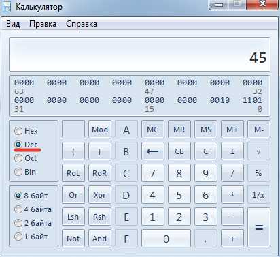This screenshot has width=280, height=257.
Task: Click the digit 7 button
Action: 153,173
